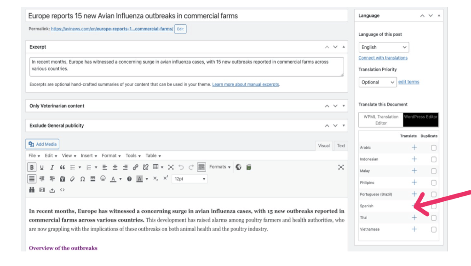Open the Insert menu in editor
471x266 pixels.
click(89, 156)
